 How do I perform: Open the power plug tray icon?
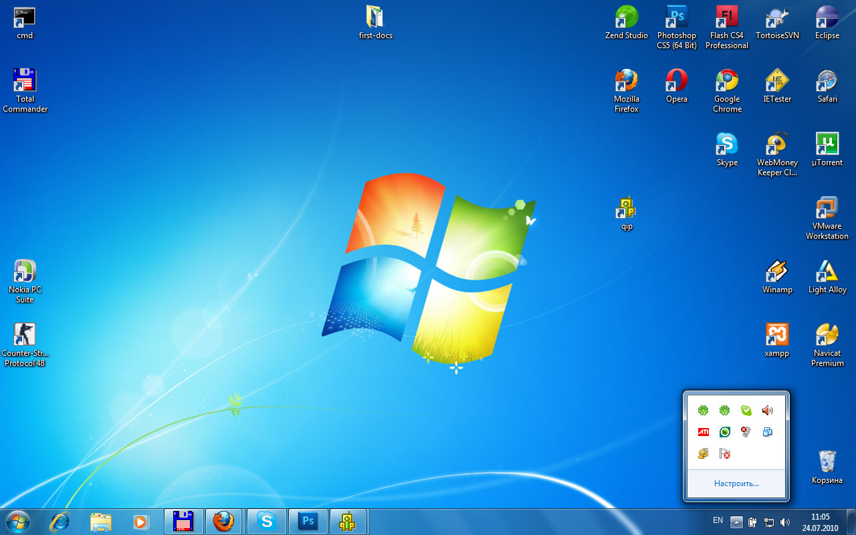pos(753,522)
